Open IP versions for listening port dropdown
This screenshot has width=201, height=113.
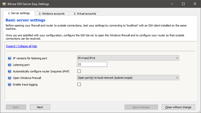pyautogui.click(x=128, y=58)
